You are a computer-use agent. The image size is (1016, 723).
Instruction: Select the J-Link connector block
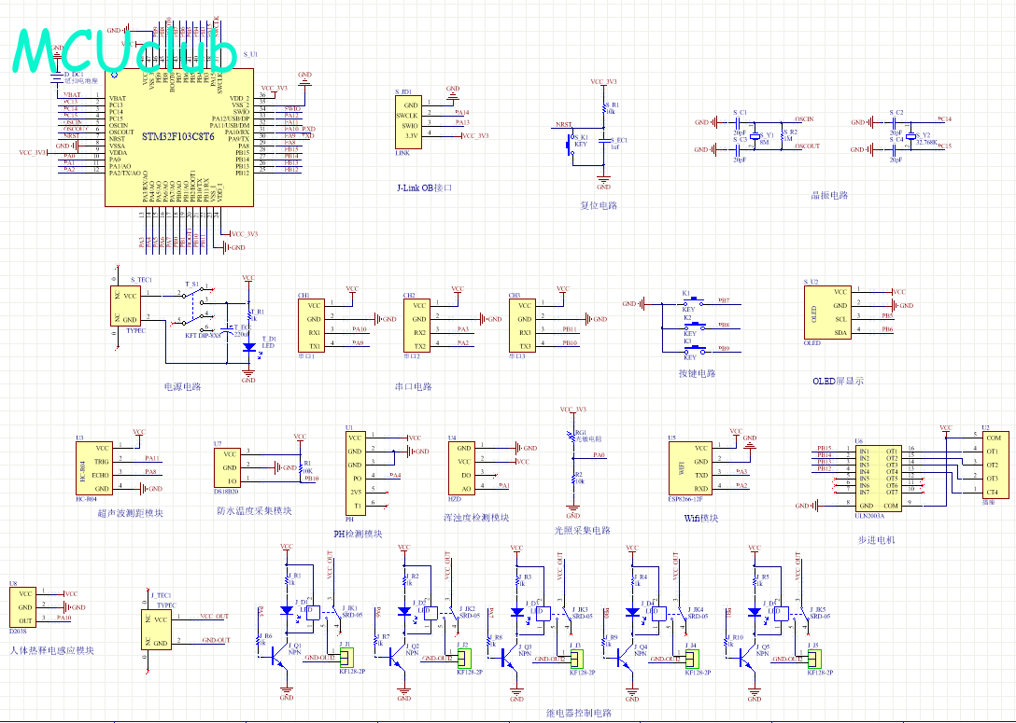tap(409, 119)
